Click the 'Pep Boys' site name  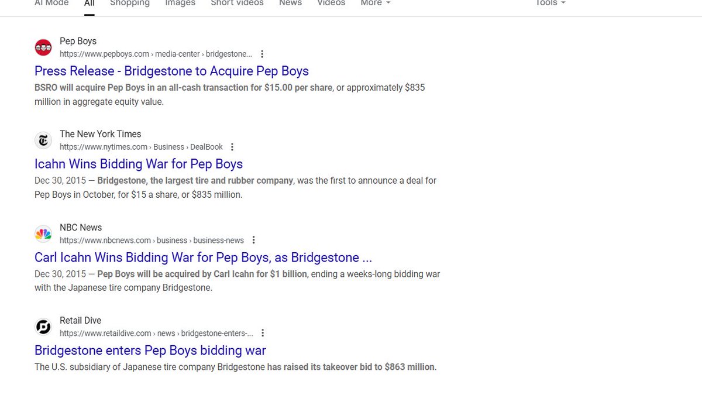pyautogui.click(x=78, y=42)
